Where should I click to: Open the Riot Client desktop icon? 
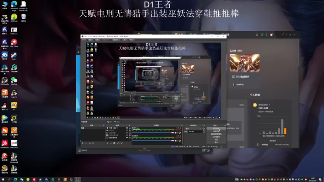(x=14, y=43)
